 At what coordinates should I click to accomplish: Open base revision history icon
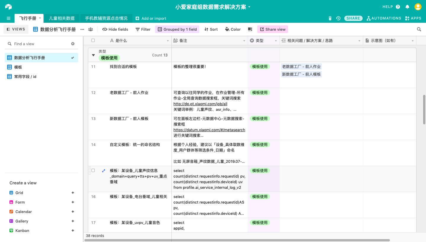[x=338, y=18]
